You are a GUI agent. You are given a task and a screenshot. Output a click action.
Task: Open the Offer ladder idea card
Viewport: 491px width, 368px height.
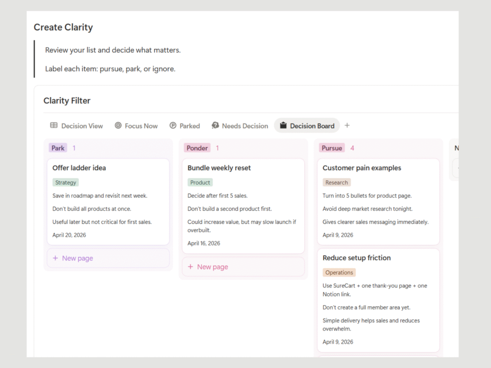79,168
